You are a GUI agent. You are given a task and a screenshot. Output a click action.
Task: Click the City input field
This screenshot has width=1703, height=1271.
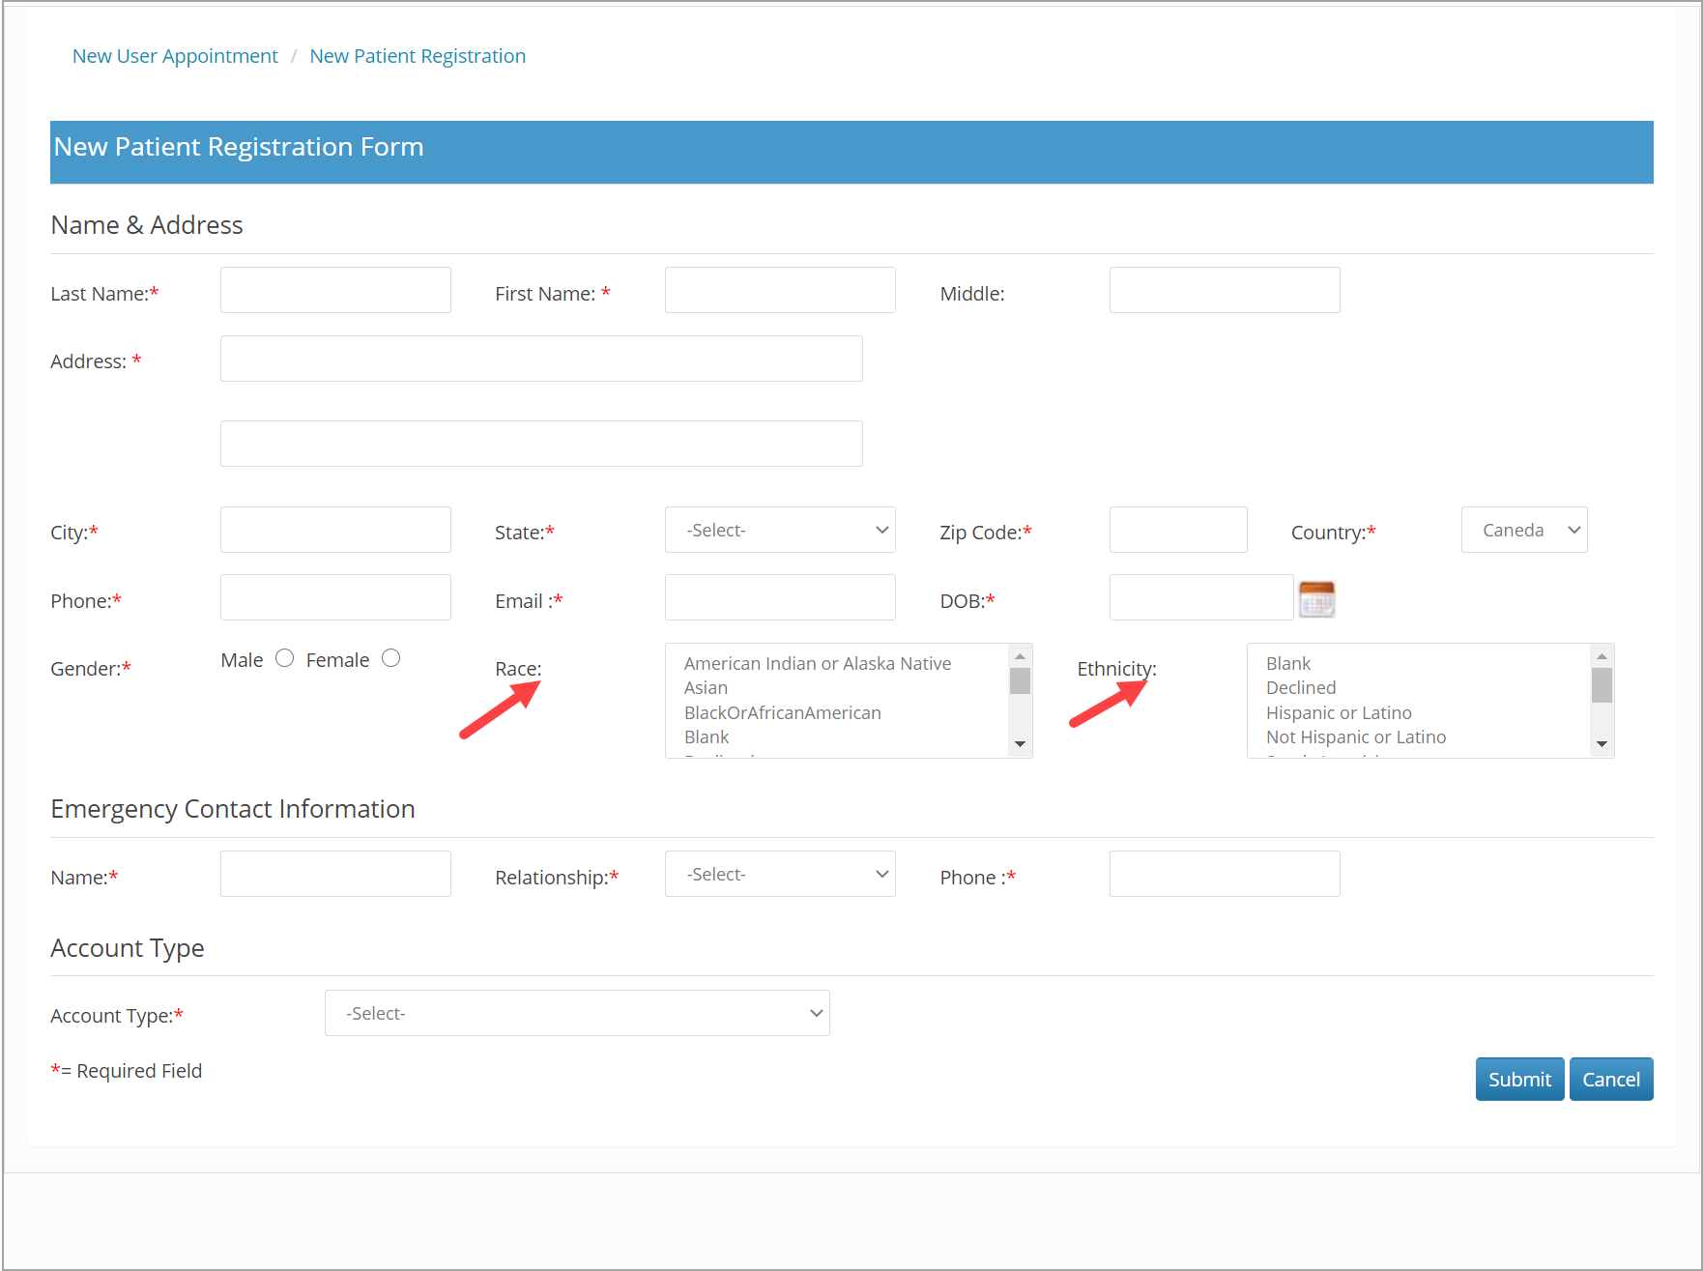[x=335, y=530]
